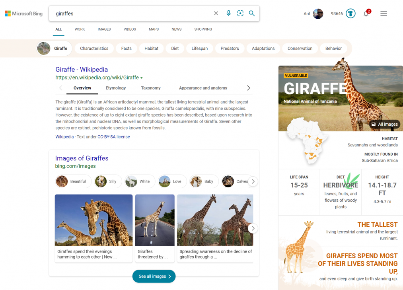Switch to the VIDEOS search tab
The image size is (403, 290).
pyautogui.click(x=130, y=29)
